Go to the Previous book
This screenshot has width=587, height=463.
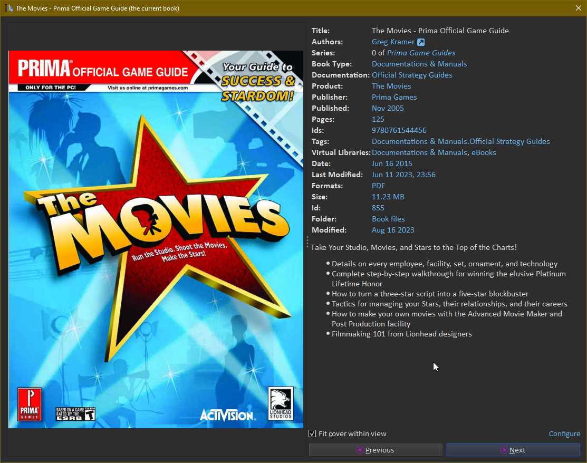coord(376,450)
